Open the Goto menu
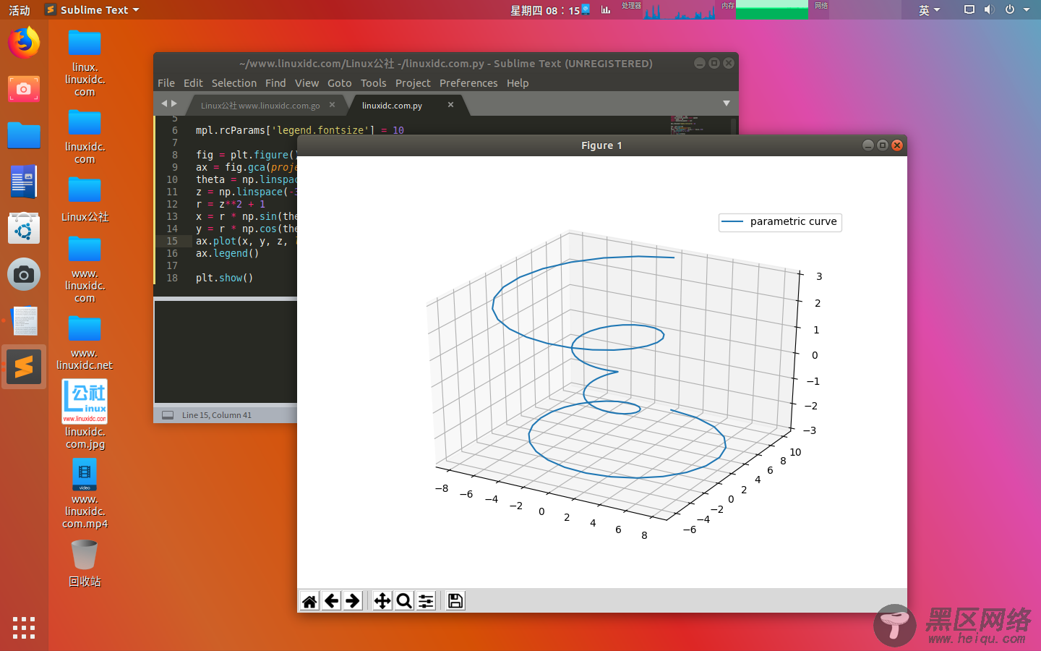Screen dimensions: 1041x651 click(340, 83)
